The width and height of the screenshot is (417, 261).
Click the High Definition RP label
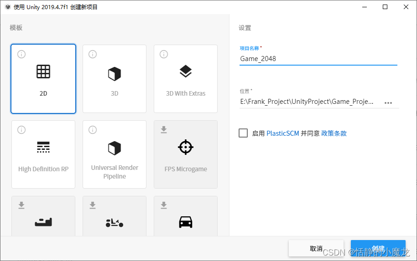tap(43, 169)
